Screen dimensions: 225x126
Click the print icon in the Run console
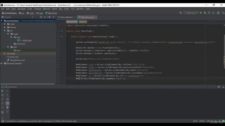[x=7, y=107]
